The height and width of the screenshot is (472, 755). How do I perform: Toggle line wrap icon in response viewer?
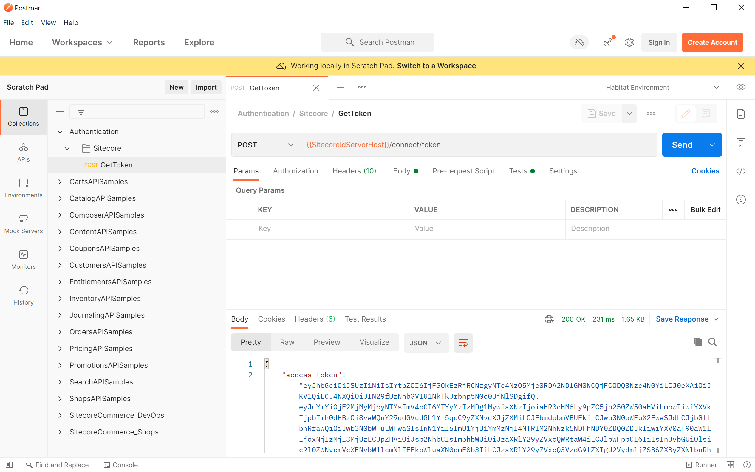[463, 343]
